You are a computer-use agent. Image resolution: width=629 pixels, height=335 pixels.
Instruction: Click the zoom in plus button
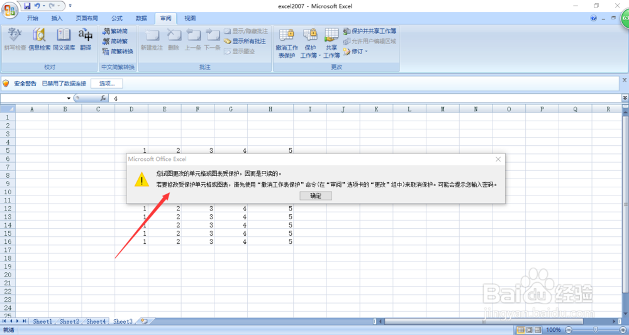[x=623, y=330]
